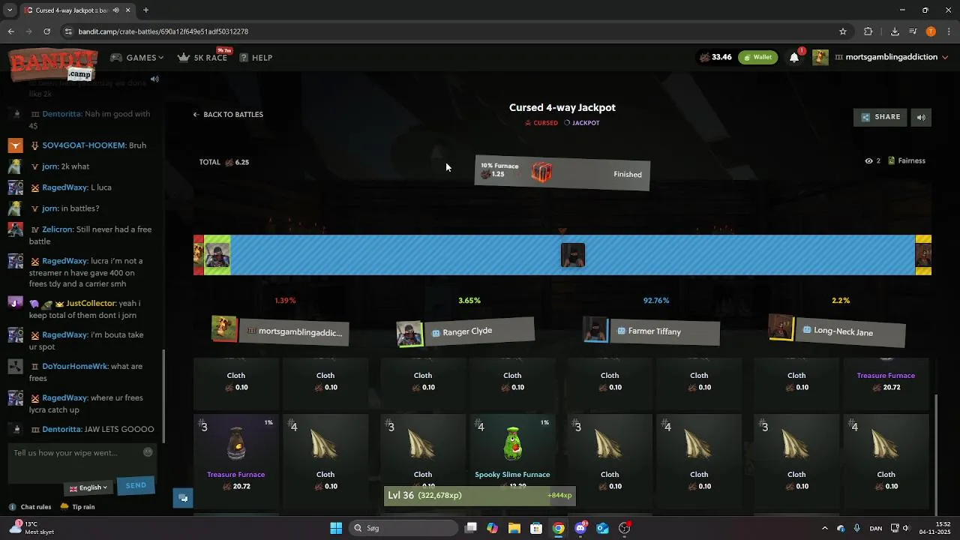Send the chat message
This screenshot has width=960, height=540.
click(136, 485)
